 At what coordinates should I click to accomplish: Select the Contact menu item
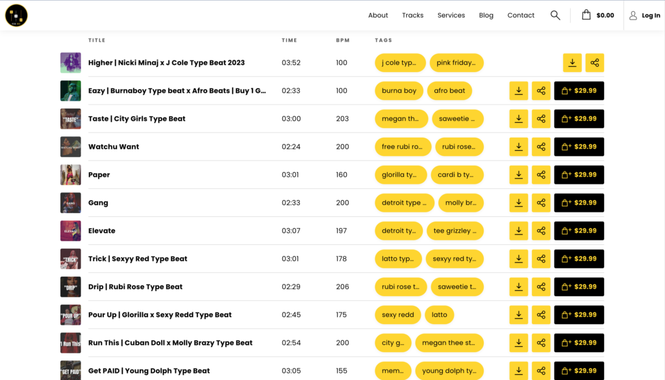click(520, 15)
